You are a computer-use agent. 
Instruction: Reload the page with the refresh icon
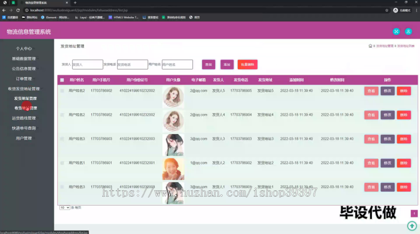point(18,10)
